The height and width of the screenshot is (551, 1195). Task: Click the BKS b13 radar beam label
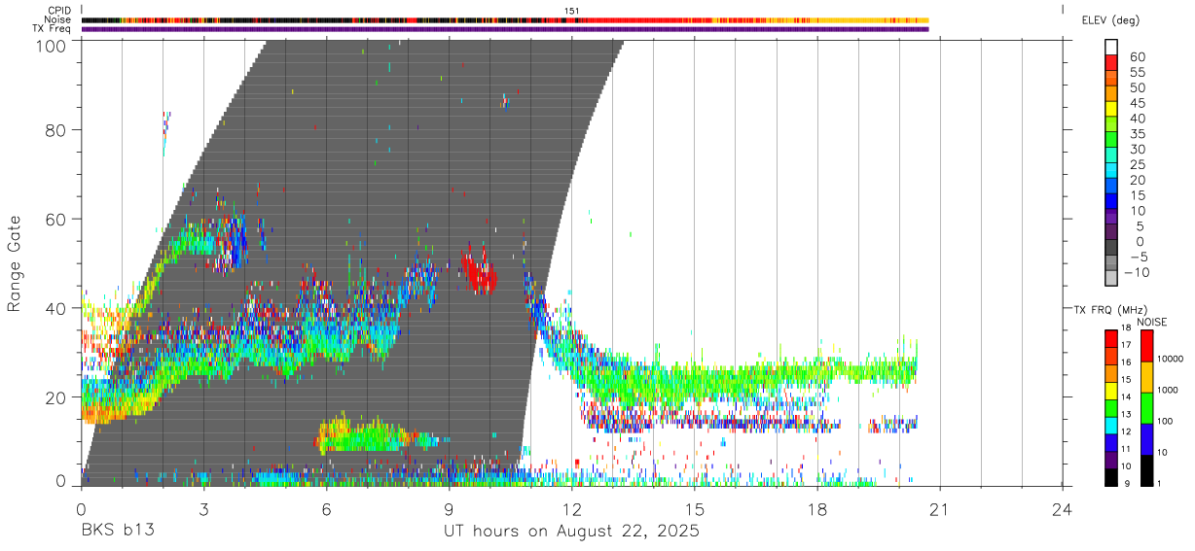[x=117, y=533]
